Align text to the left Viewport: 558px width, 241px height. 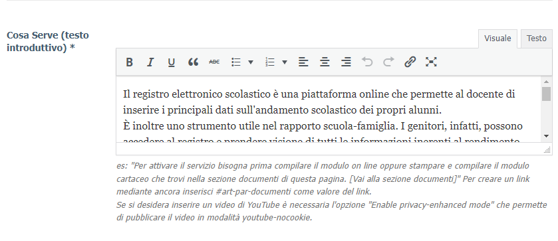coord(303,62)
